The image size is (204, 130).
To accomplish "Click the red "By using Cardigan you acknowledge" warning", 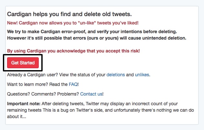I will pyautogui.click(x=73, y=51).
